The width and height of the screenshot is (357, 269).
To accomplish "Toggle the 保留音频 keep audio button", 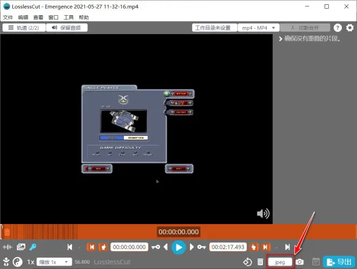I will click(x=67, y=28).
